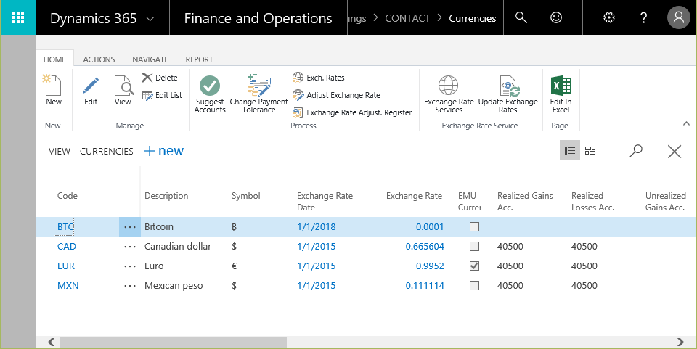Click the horizontal scrollbar thumb
The height and width of the screenshot is (349, 697).
click(x=174, y=342)
